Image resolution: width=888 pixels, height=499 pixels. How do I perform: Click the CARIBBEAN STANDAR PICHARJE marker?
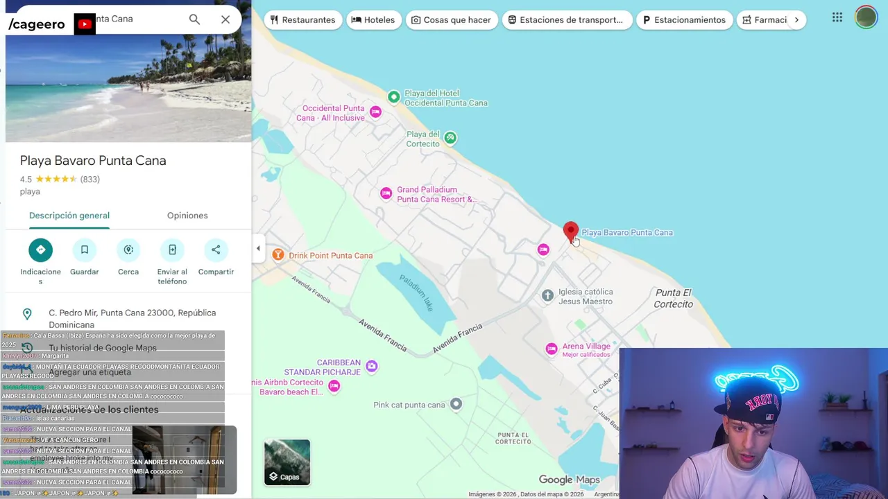click(x=372, y=366)
